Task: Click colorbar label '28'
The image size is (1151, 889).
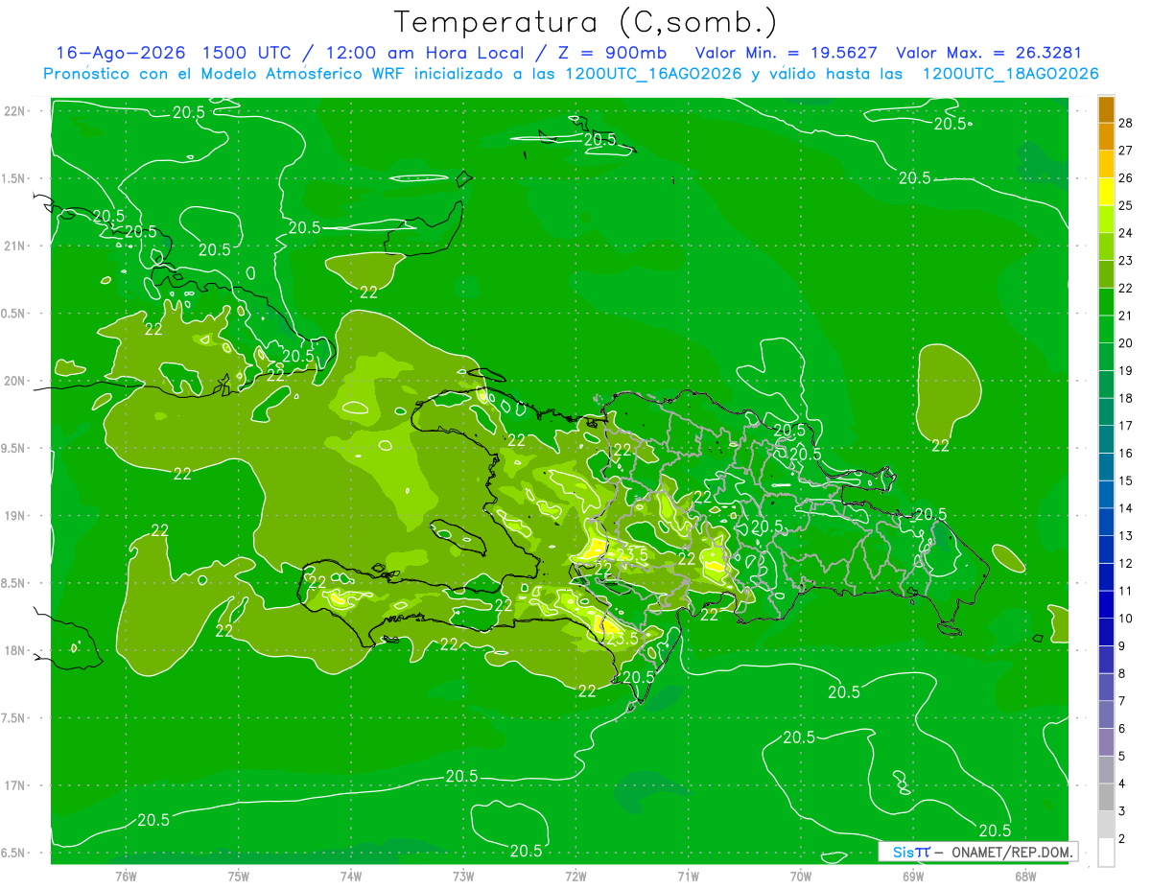Action: pos(1126,123)
